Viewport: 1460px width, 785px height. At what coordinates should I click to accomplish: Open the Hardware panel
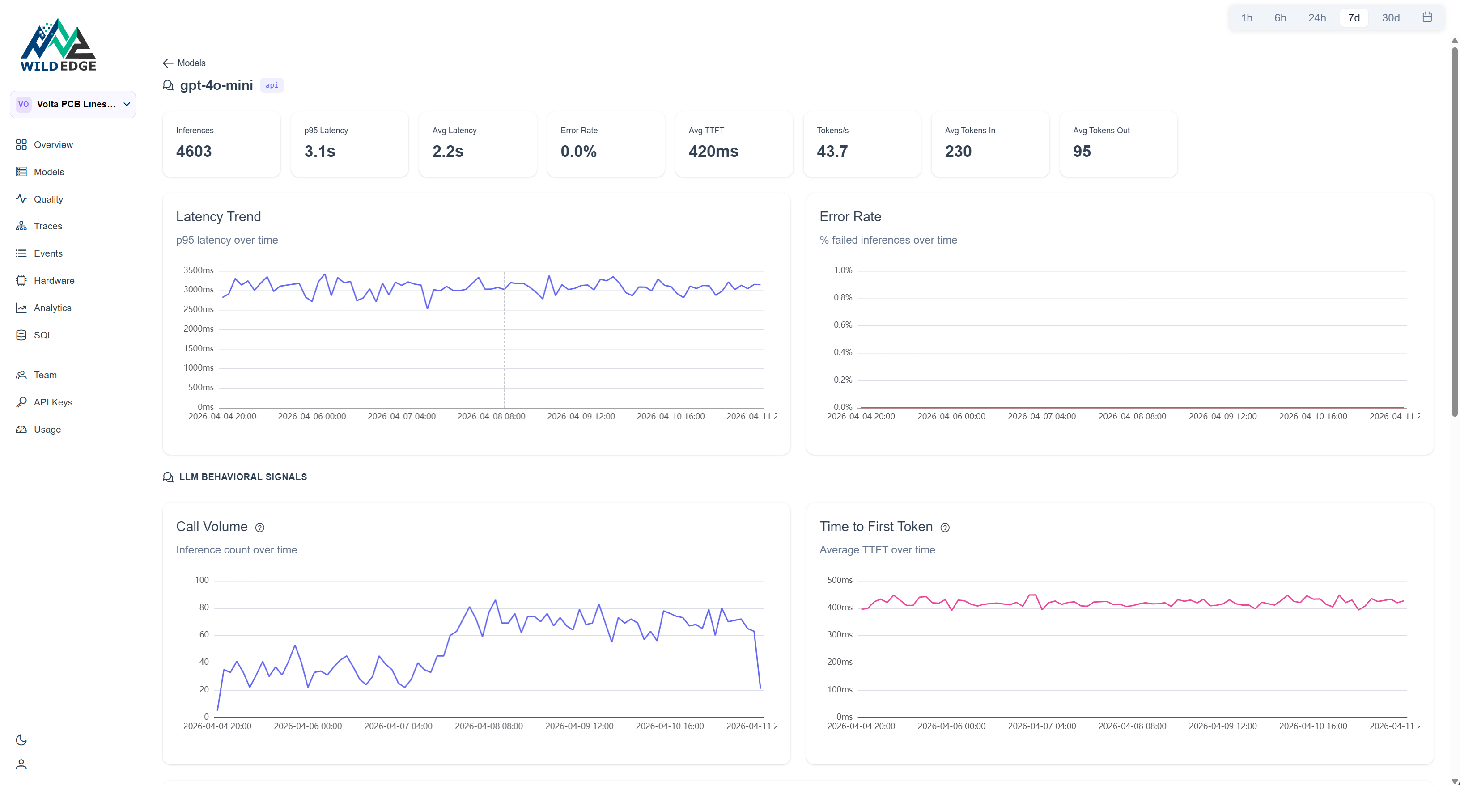click(53, 280)
